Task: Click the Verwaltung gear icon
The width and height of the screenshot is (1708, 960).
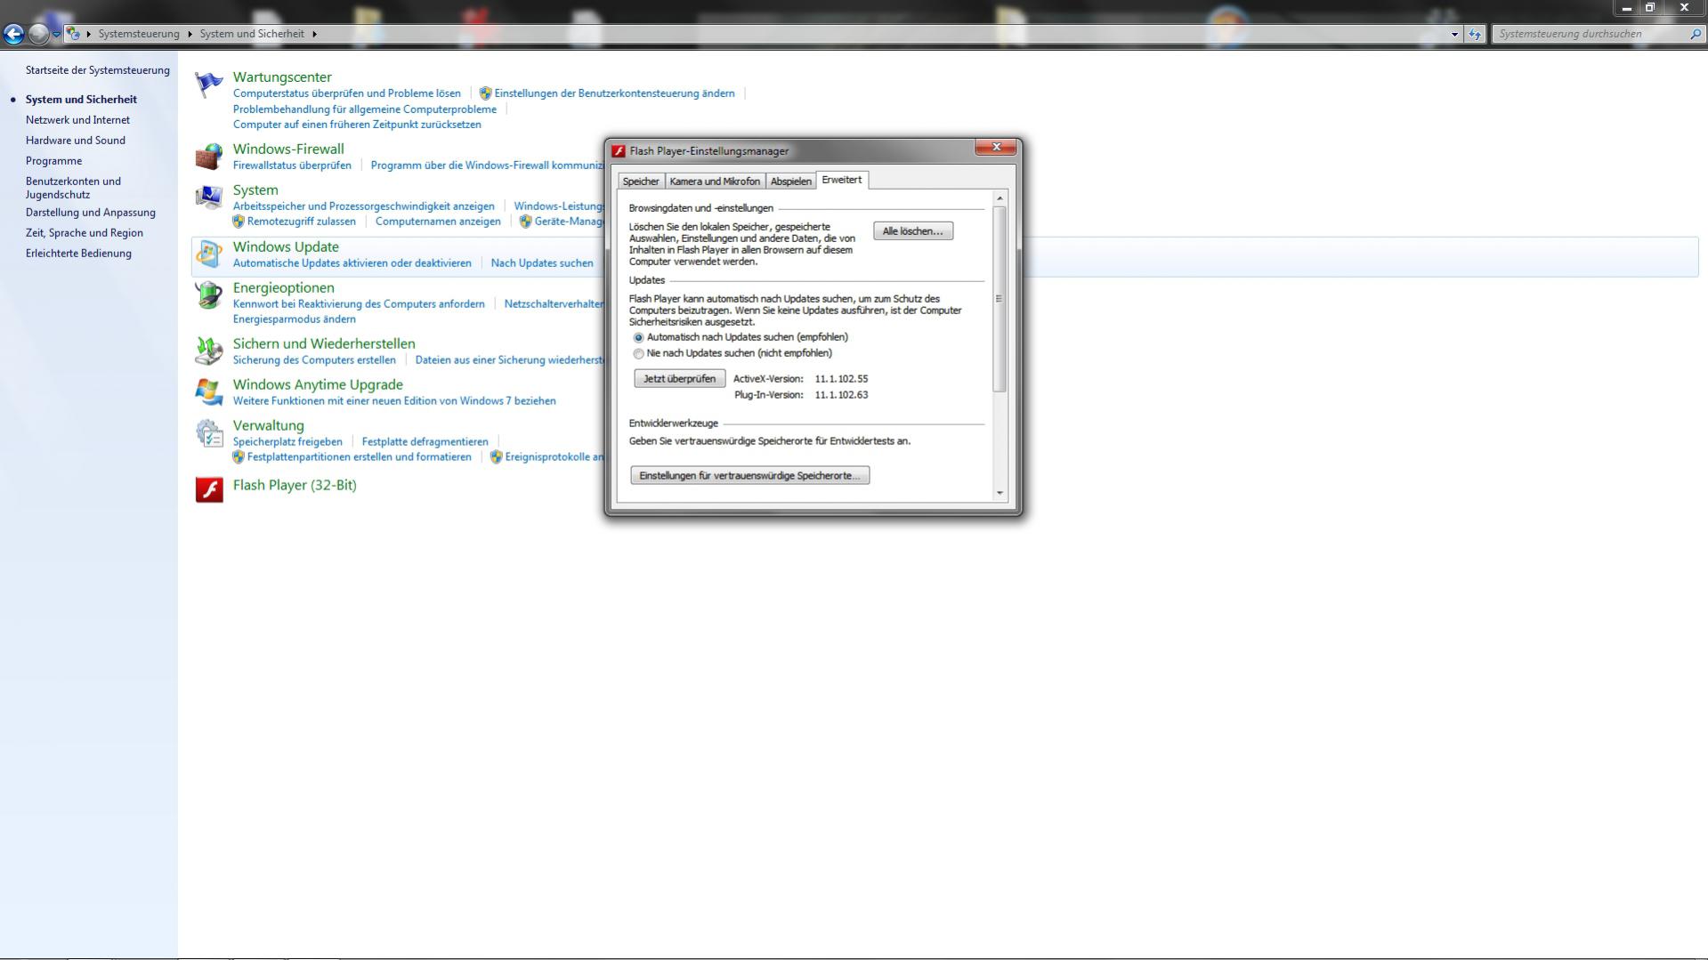Action: click(x=209, y=433)
